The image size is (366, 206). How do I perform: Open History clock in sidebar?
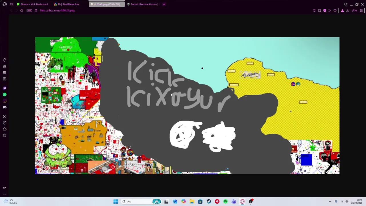5,123
